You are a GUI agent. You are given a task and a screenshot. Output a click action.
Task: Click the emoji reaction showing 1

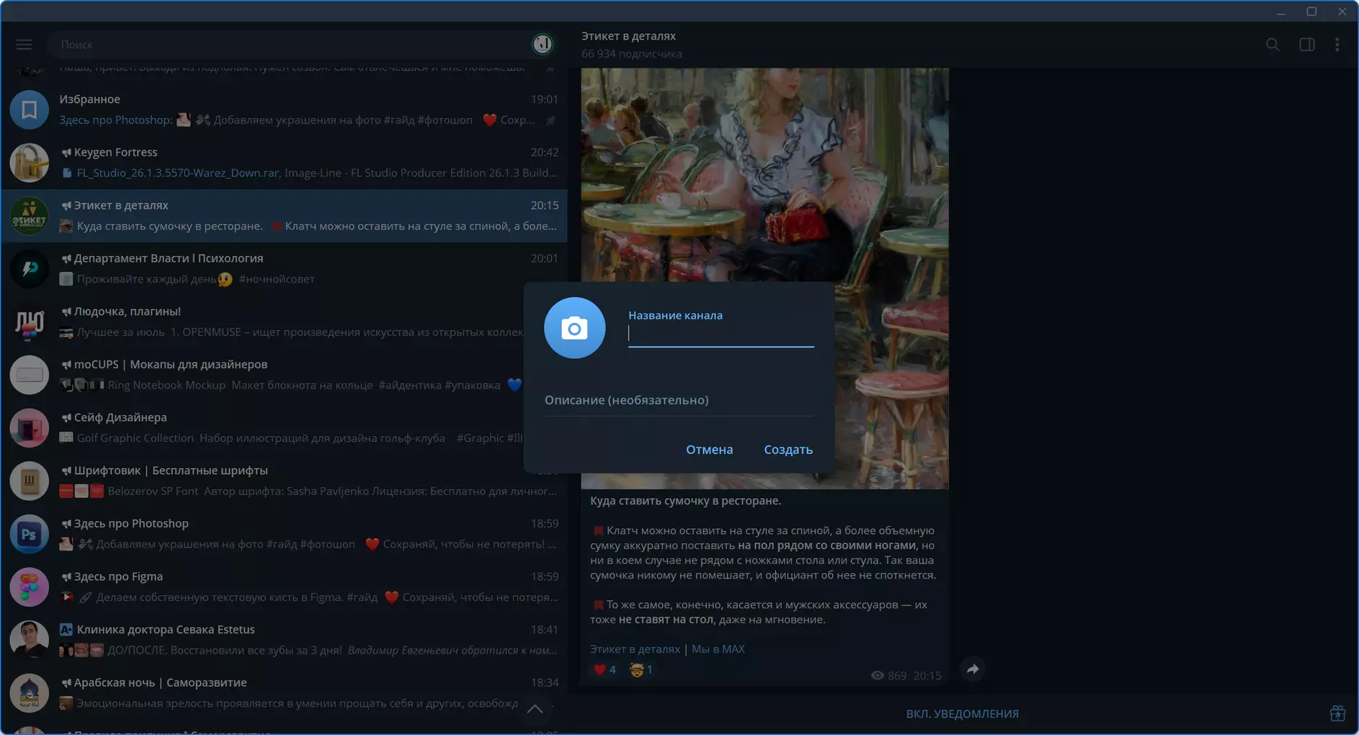tap(641, 669)
